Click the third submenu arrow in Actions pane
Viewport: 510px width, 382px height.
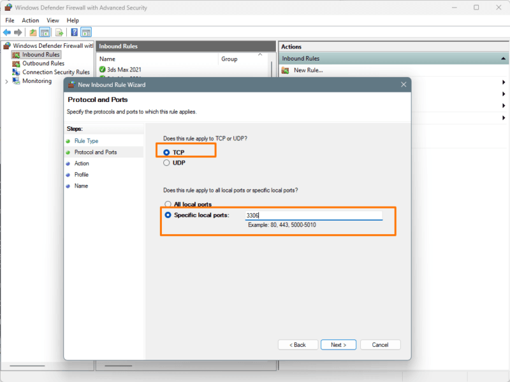(x=504, y=106)
